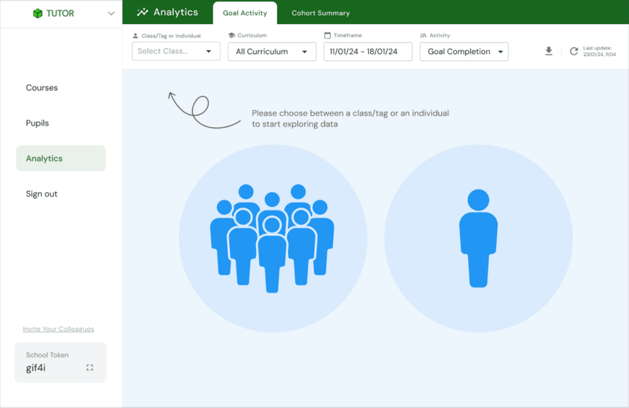Open Courses in the sidebar
The width and height of the screenshot is (629, 408).
(x=42, y=88)
